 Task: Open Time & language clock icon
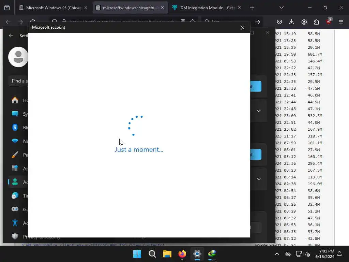[x=15, y=195]
